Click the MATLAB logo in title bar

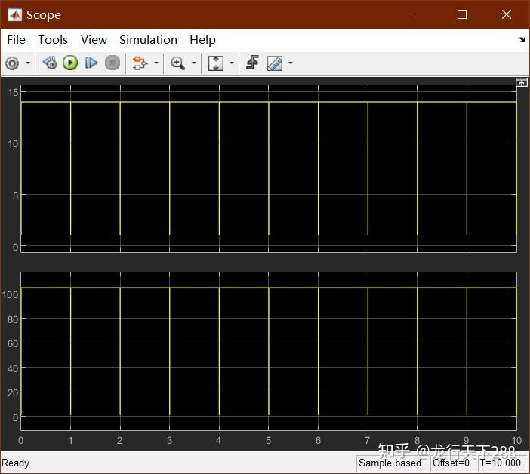click(x=15, y=14)
